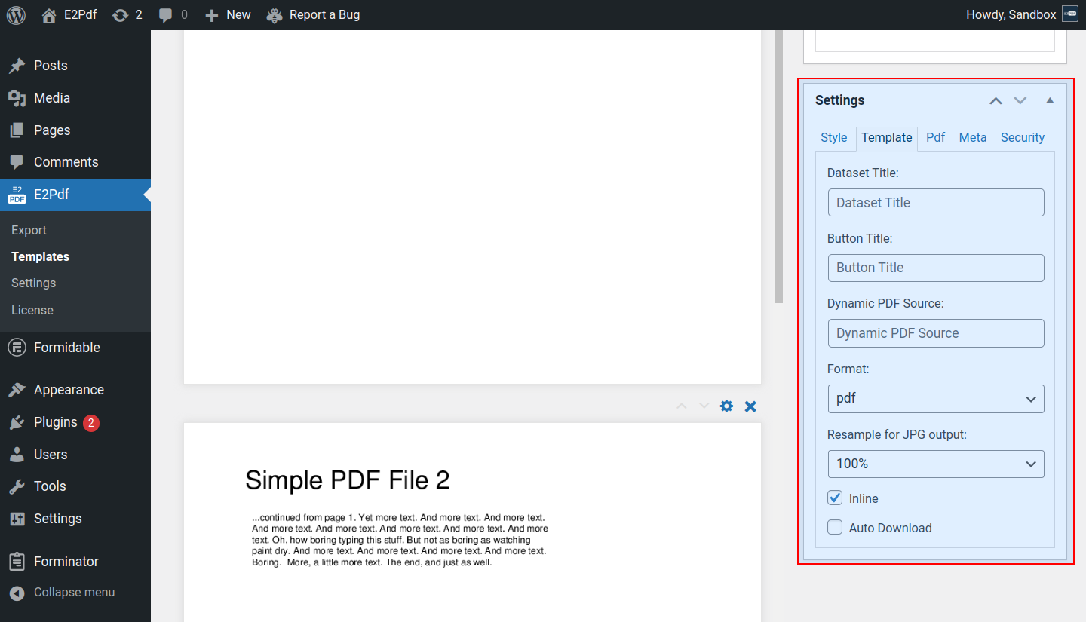Screen dimensions: 1086x622
Task: Go to the Export submenu link
Action: (x=29, y=230)
